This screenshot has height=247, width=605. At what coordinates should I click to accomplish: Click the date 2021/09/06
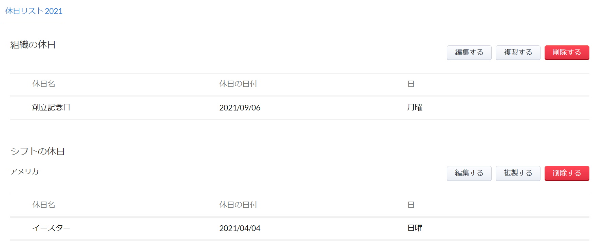pos(240,108)
